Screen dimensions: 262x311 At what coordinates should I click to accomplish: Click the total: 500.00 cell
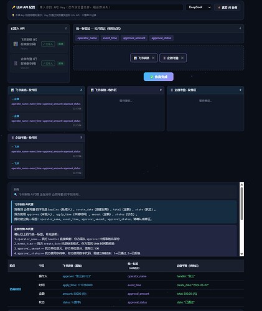(187, 294)
